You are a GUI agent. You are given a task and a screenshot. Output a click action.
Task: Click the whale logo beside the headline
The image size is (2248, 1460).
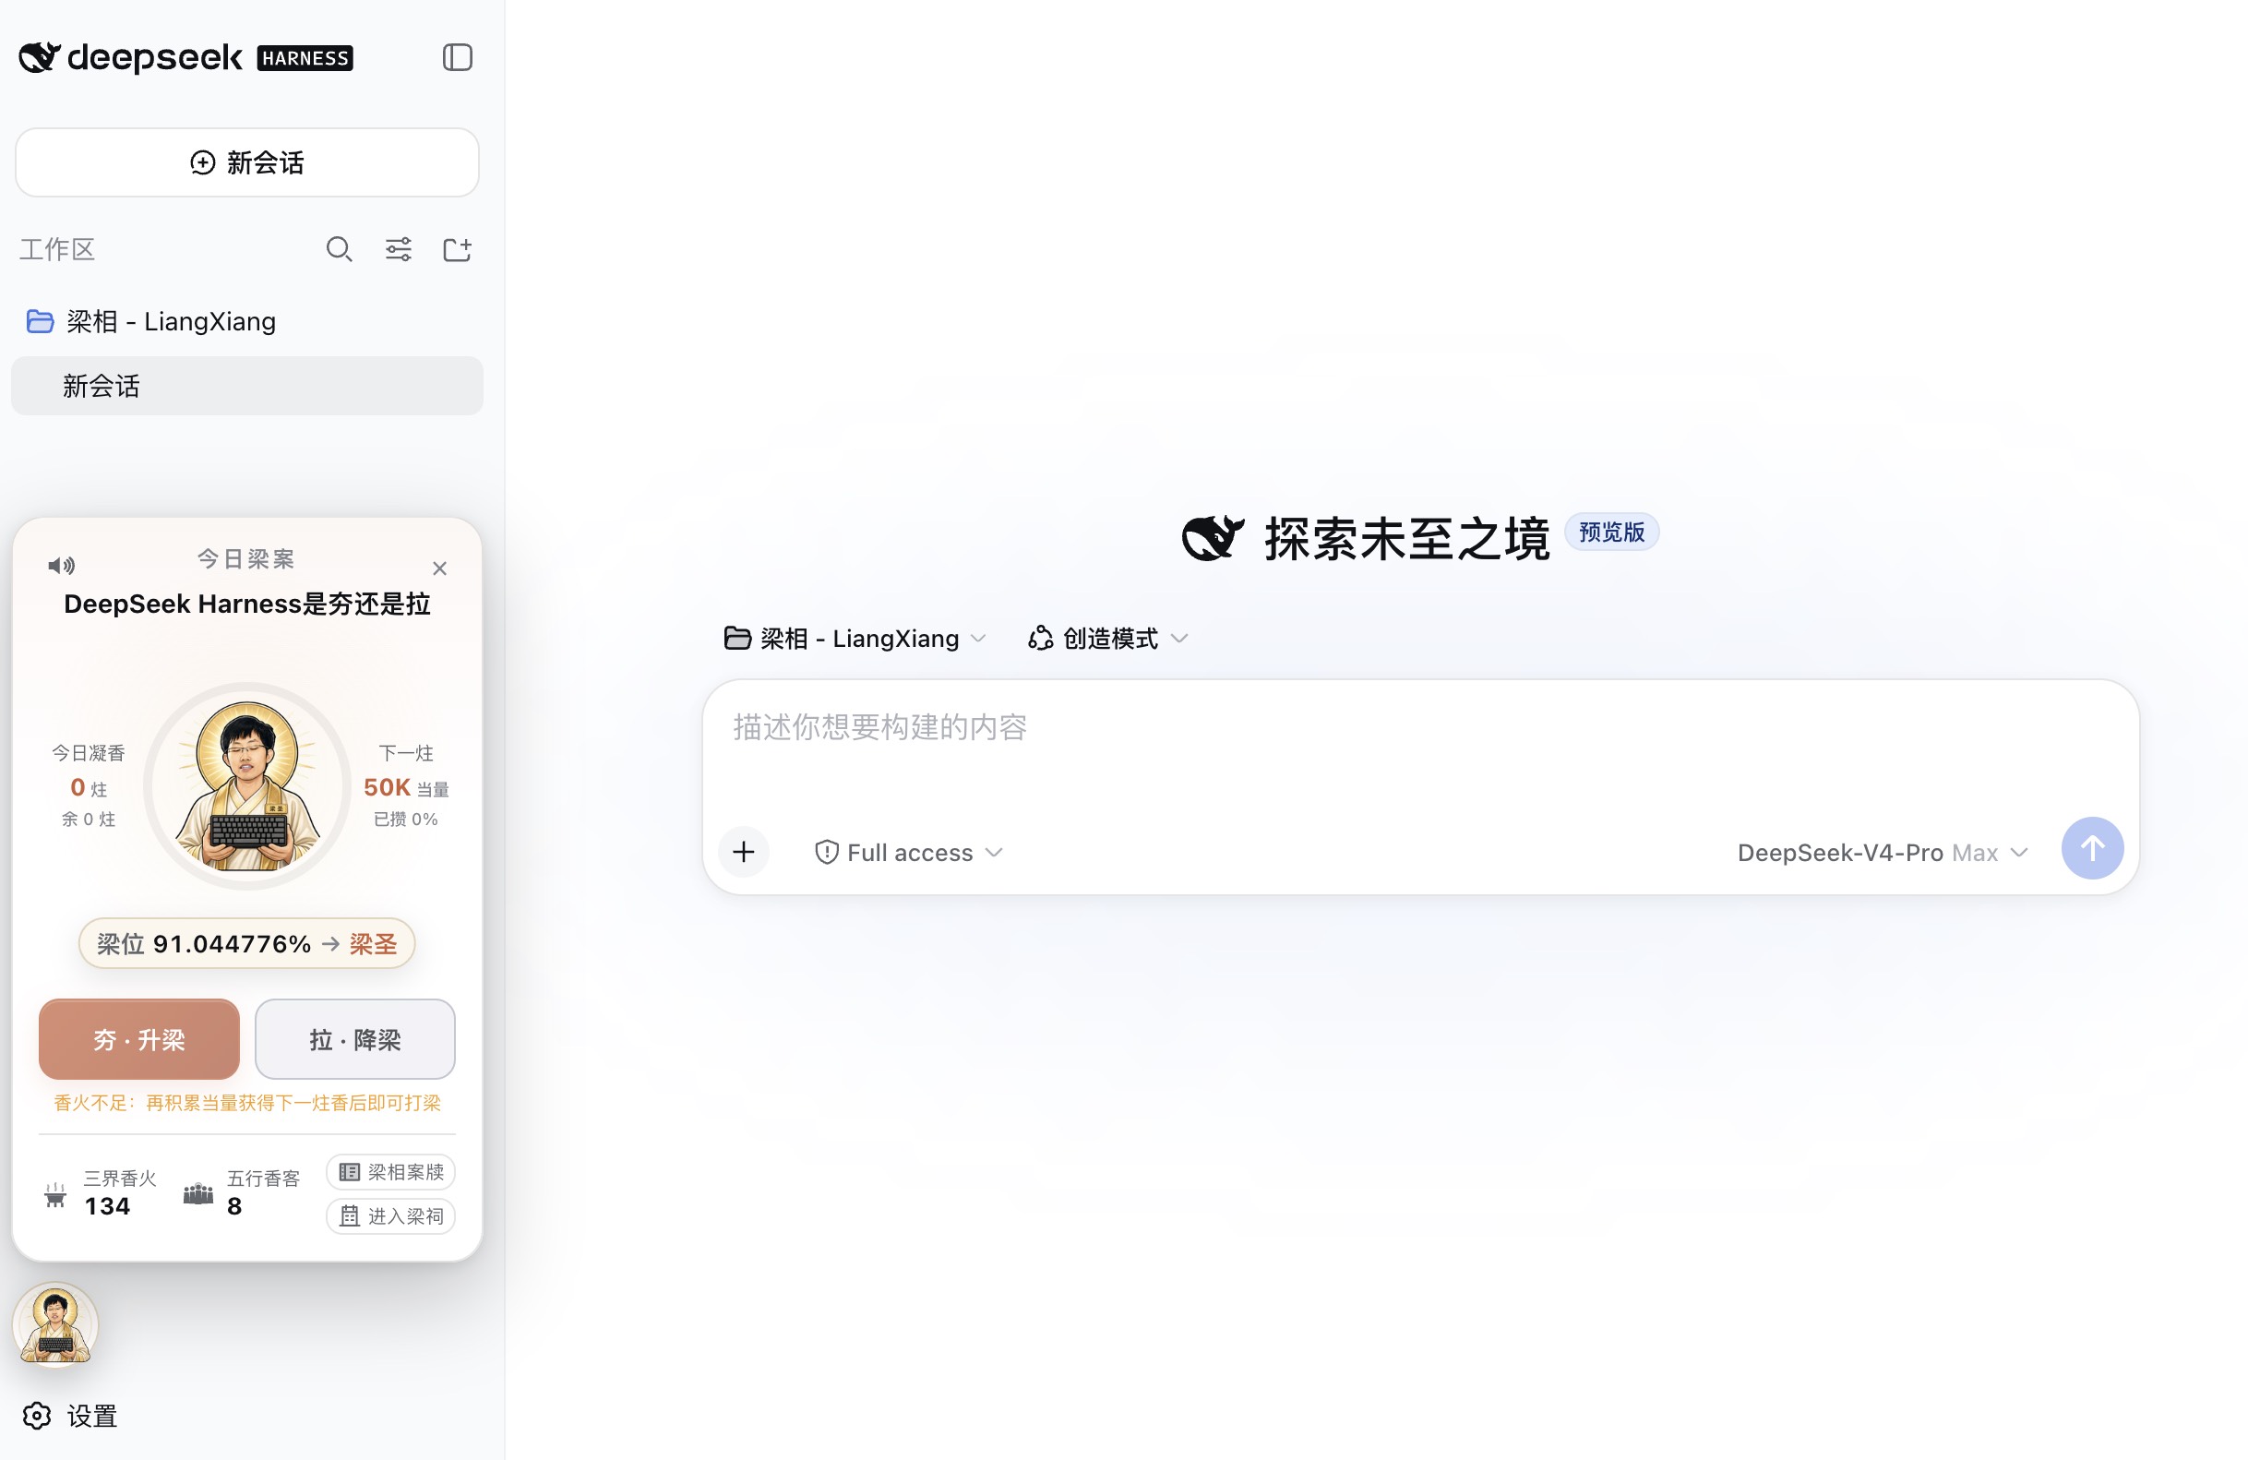pos(1213,538)
